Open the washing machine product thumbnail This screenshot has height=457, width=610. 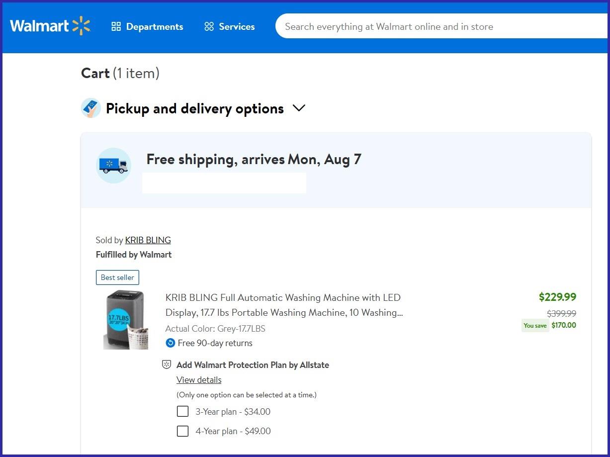126,319
